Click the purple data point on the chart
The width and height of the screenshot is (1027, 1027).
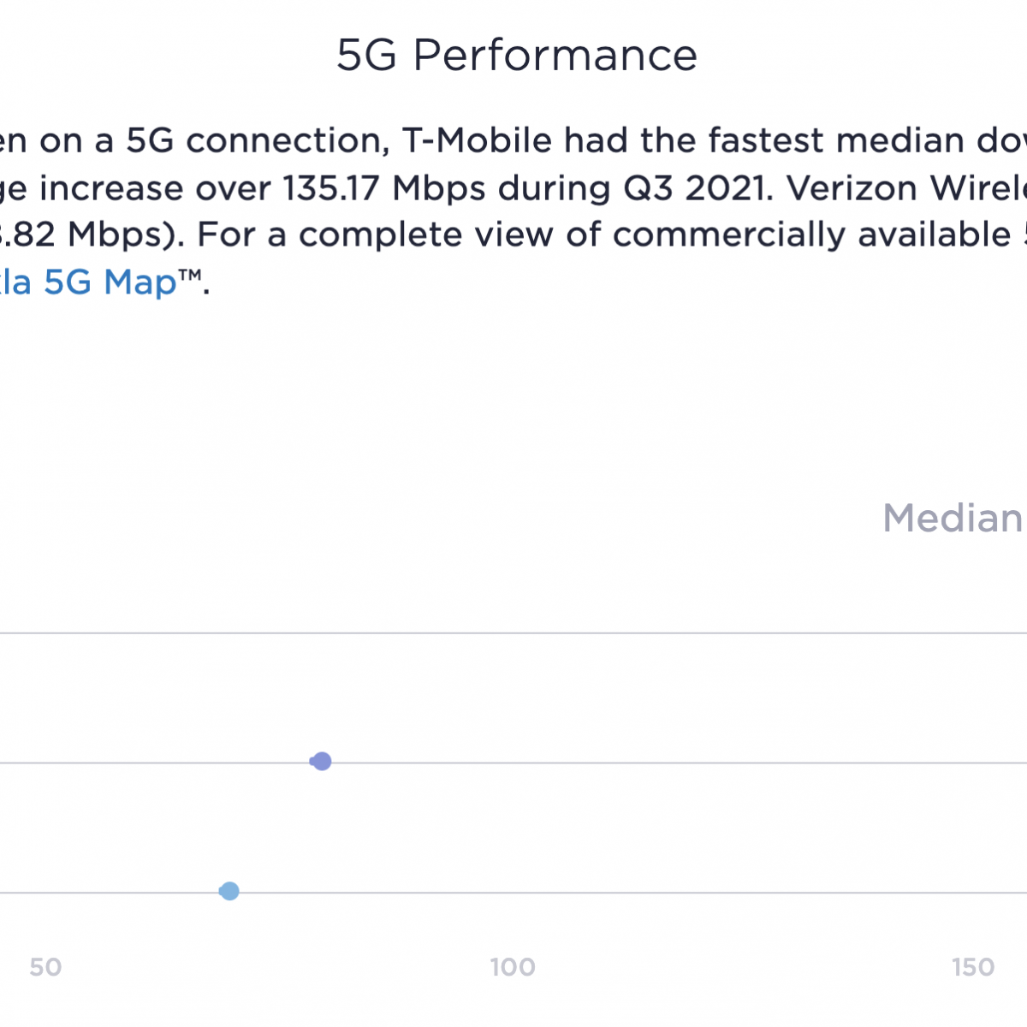point(321,761)
